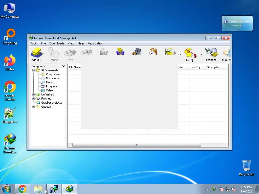Open the Downloads menu

57,43
